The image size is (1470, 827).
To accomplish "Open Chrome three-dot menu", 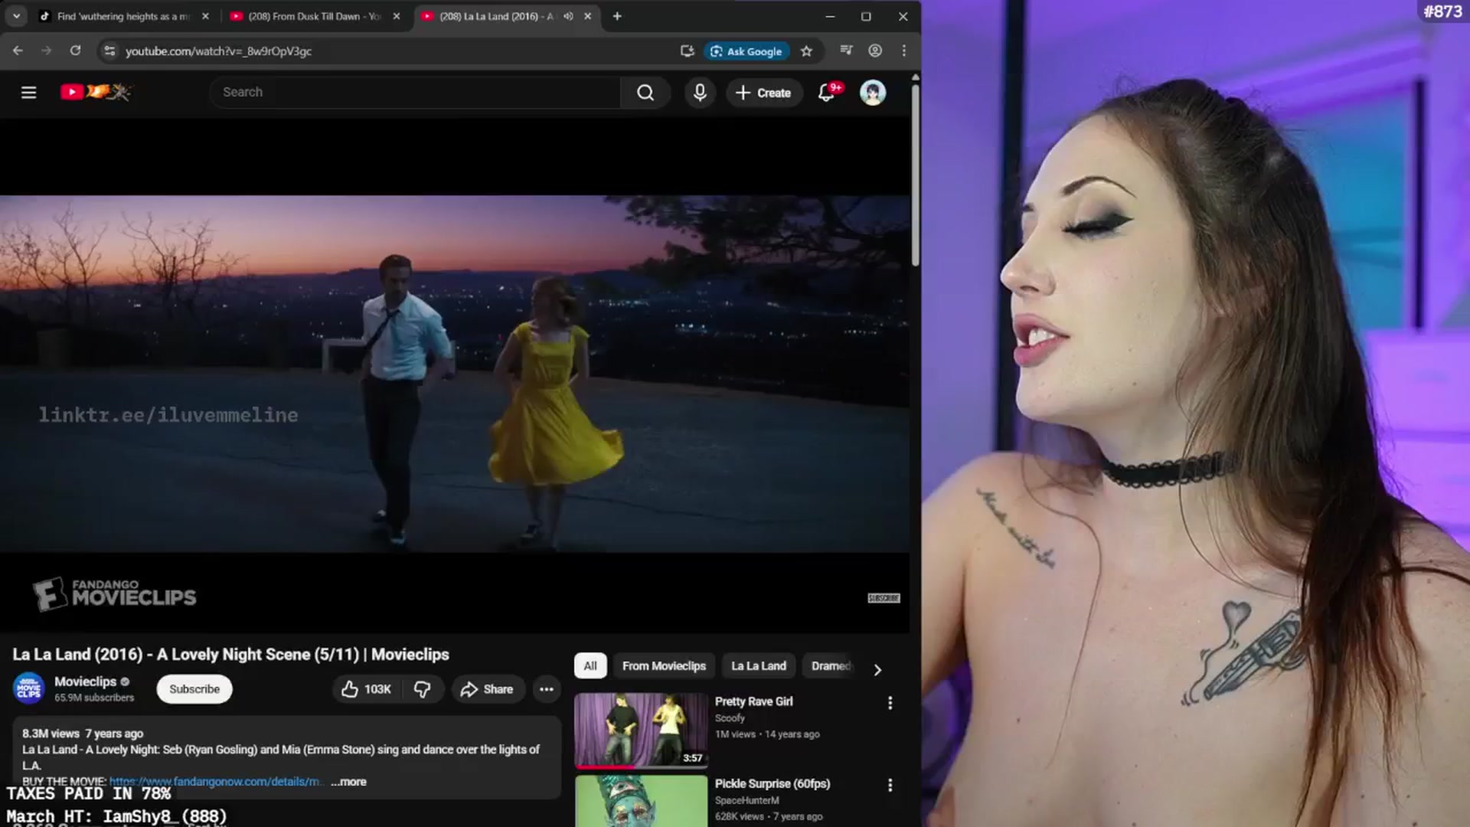I will [904, 51].
